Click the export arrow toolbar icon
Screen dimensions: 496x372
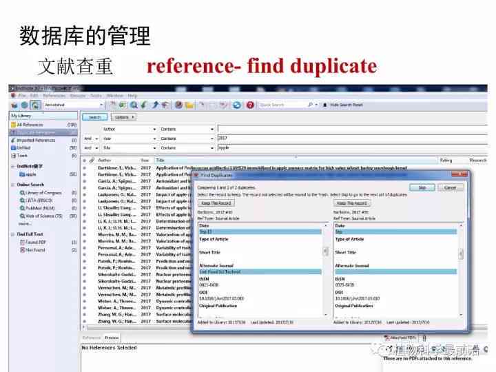click(155, 105)
